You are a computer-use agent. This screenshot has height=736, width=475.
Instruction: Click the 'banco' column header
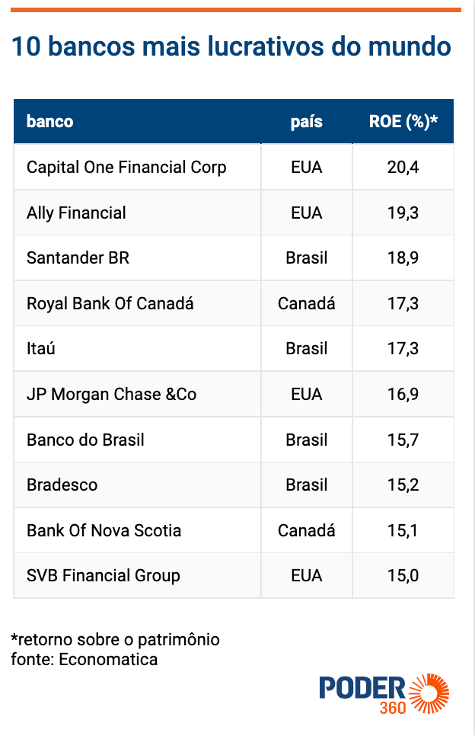(x=49, y=122)
